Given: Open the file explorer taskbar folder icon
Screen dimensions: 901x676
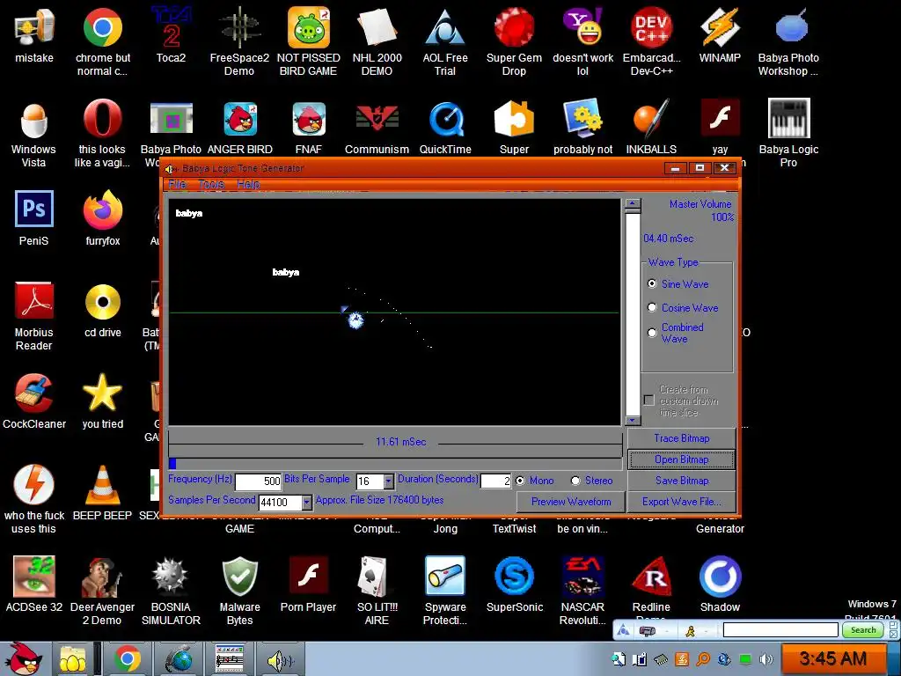Looking at the screenshot, I should [x=72, y=659].
